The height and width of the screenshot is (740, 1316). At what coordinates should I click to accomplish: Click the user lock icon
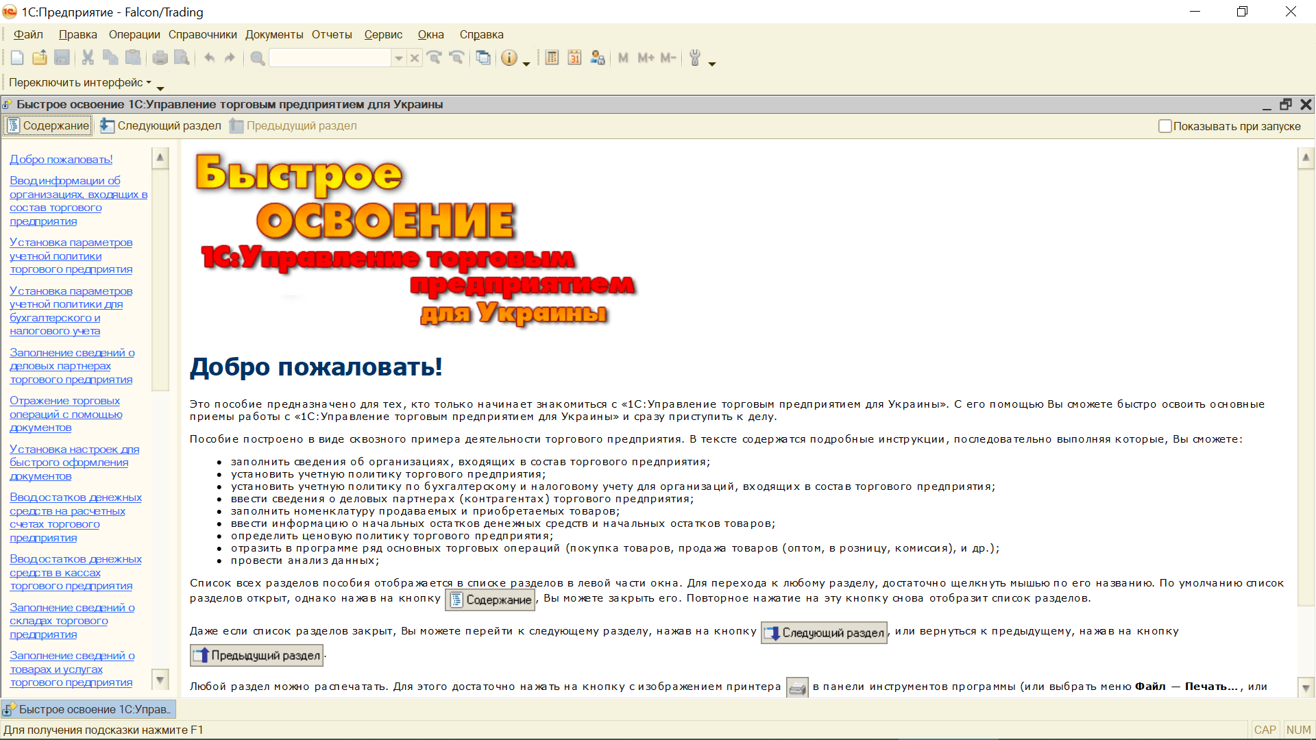(597, 58)
